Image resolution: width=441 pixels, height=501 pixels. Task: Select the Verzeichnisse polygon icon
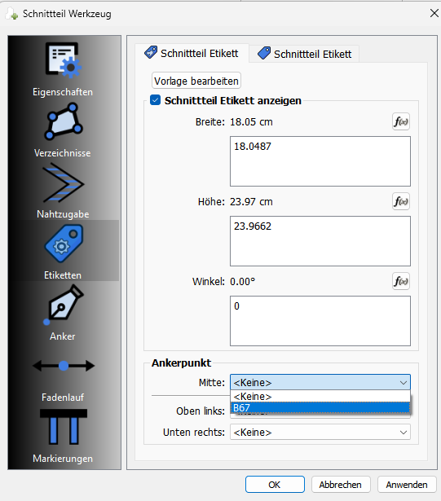tap(64, 121)
